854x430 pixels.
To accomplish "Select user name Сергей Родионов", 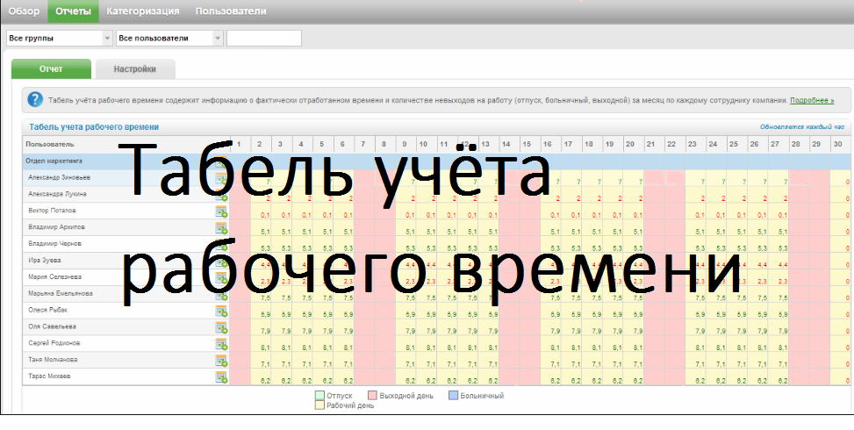I will point(54,343).
